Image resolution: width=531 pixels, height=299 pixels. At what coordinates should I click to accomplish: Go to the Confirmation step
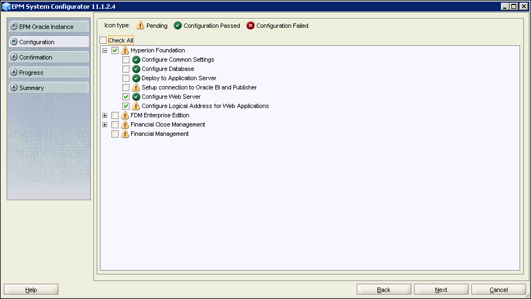pos(49,57)
